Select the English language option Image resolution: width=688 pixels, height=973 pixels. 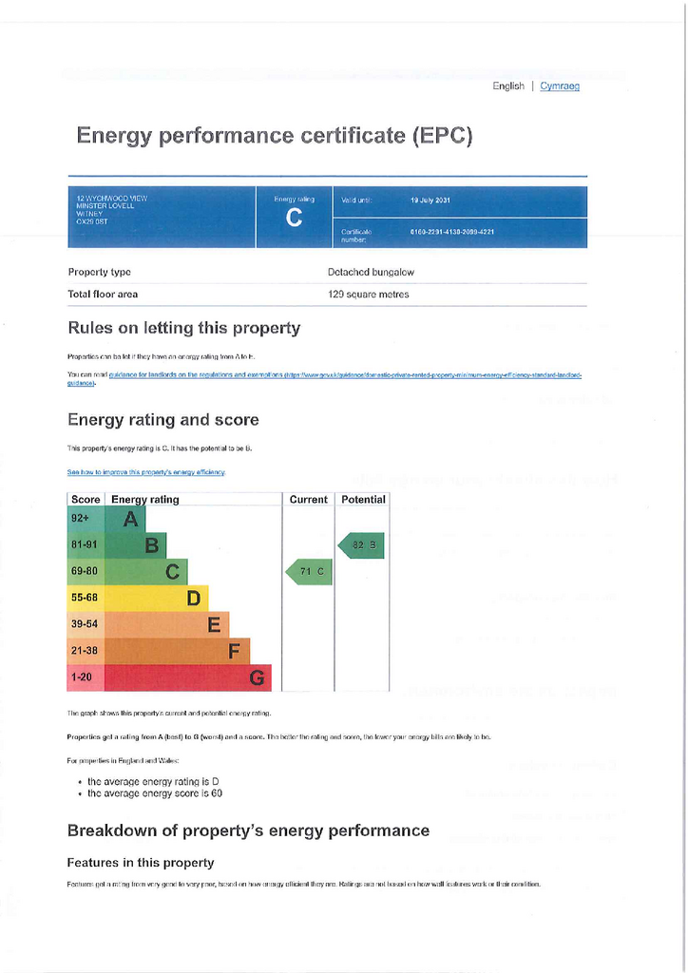point(508,86)
